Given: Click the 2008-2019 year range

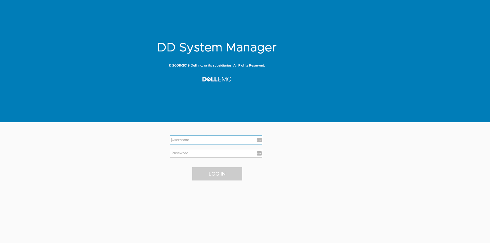Looking at the screenshot, I should 181,66.
